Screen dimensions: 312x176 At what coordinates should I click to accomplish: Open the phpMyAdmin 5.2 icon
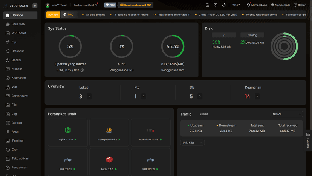pyautogui.click(x=109, y=130)
